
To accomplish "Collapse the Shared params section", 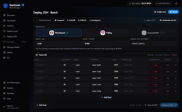I will click(44, 20).
